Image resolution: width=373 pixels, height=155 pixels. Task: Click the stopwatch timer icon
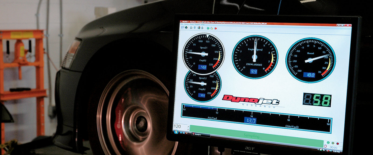pyautogui.click(x=325, y=146)
